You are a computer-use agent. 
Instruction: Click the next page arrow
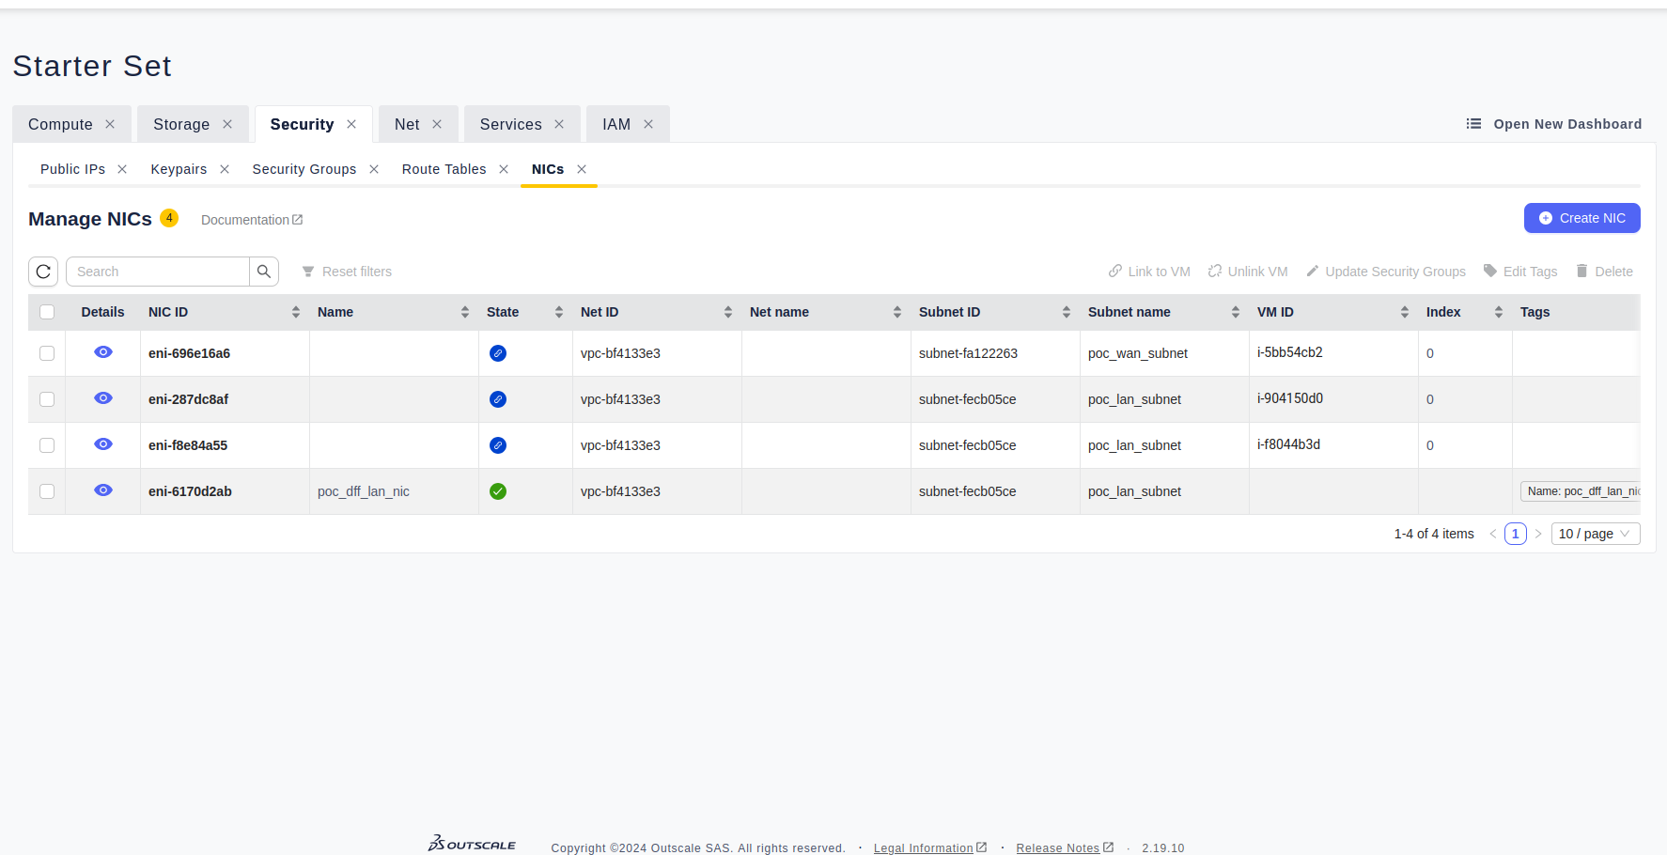(1538, 534)
